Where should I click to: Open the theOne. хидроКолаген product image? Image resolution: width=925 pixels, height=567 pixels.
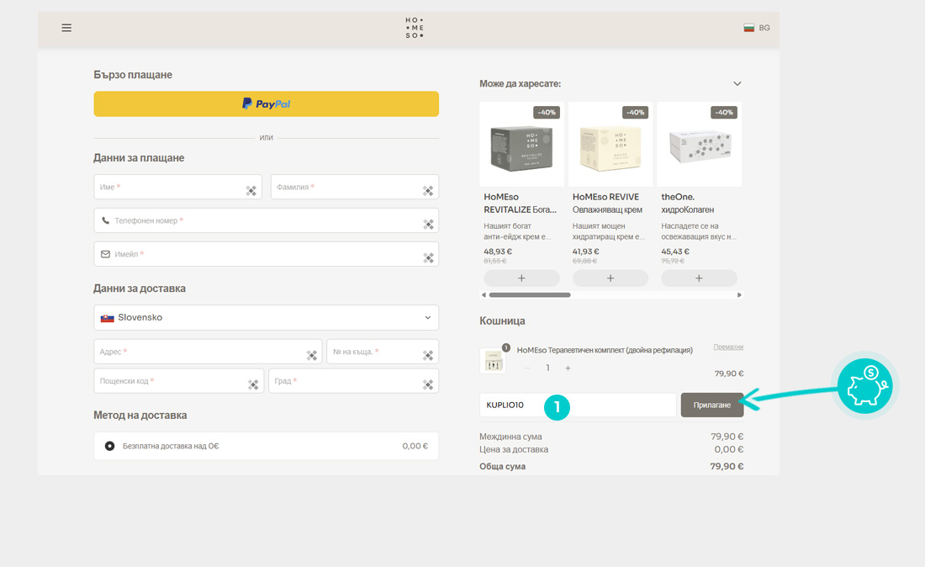[x=699, y=144]
